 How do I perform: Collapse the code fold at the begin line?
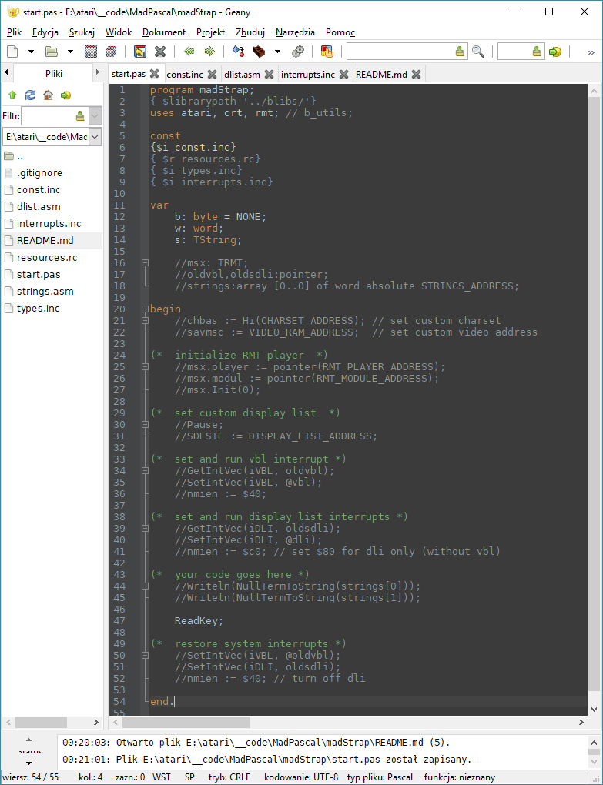tap(144, 309)
